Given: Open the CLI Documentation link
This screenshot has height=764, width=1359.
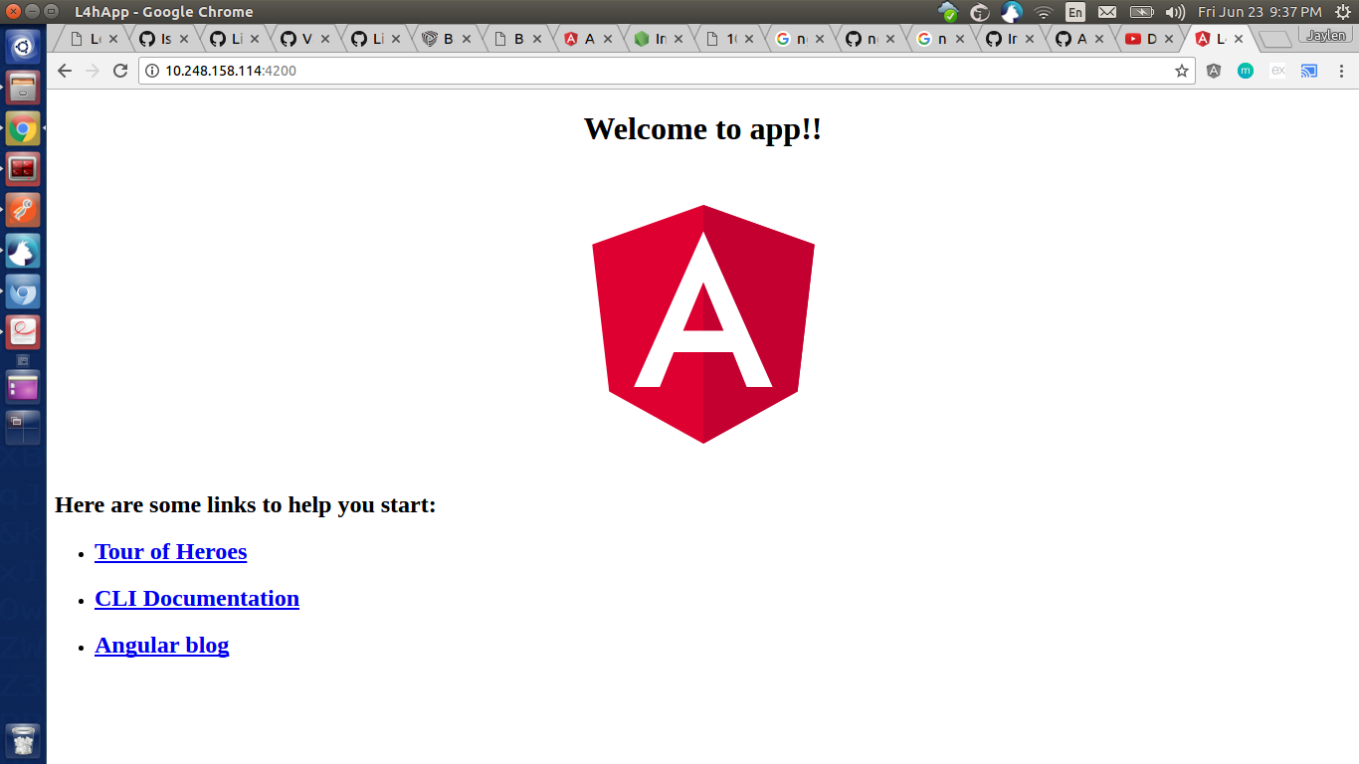Looking at the screenshot, I should (x=197, y=598).
